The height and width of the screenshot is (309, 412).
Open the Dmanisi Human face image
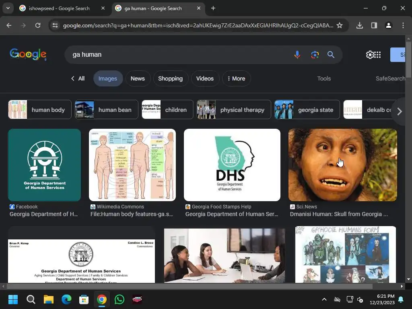343,165
